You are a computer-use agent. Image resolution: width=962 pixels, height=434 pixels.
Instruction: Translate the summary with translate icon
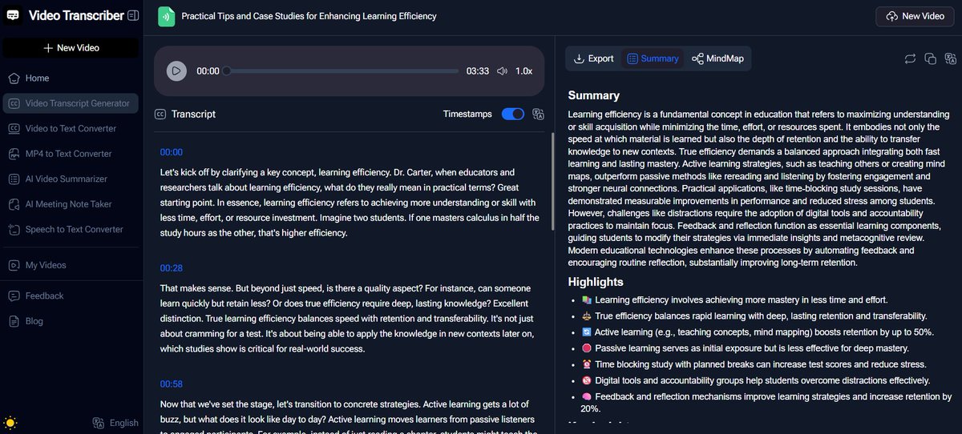[x=950, y=58]
